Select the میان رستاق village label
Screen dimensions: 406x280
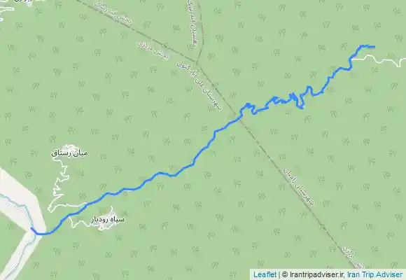(x=69, y=153)
